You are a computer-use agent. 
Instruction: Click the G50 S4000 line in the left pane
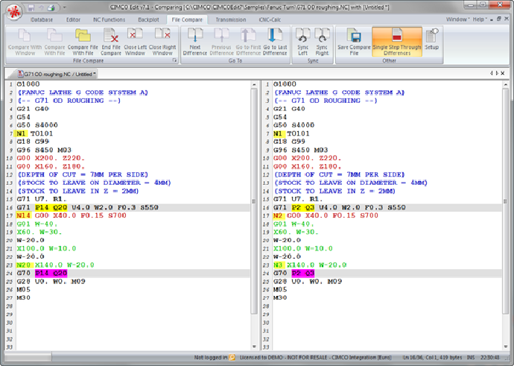pyautogui.click(x=37, y=125)
